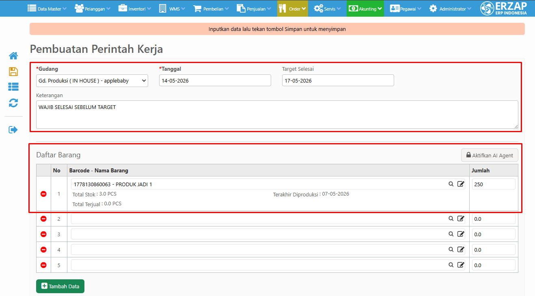Expand the Pelanggan menu
535x296 pixels.
[x=93, y=9]
